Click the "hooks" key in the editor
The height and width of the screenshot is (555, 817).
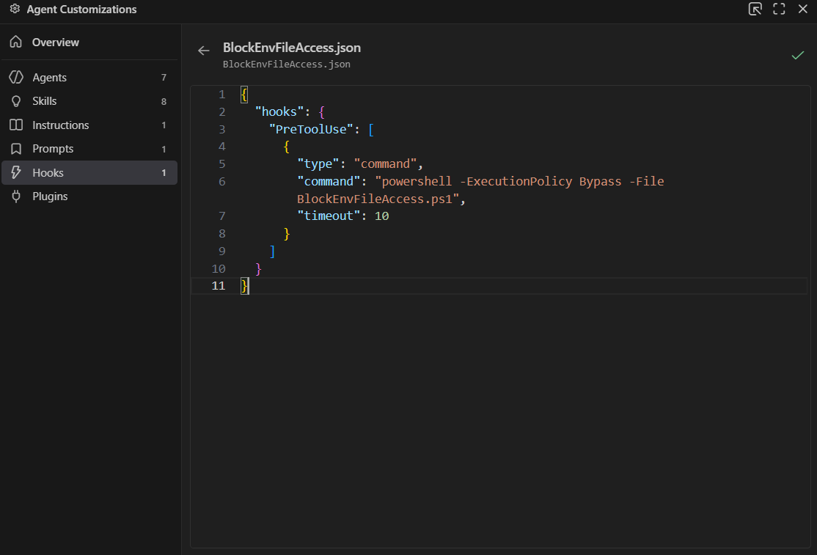(x=279, y=112)
